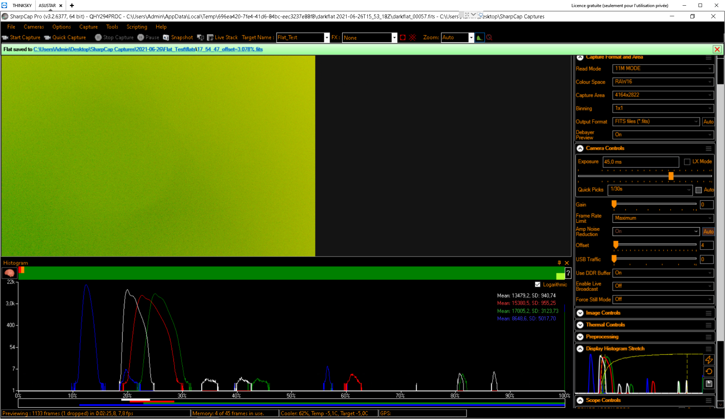Close the Histogram panel
The width and height of the screenshot is (725, 419).
click(567, 263)
